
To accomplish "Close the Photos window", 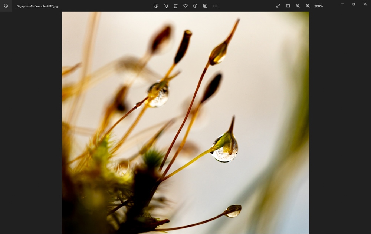I will point(365,4).
